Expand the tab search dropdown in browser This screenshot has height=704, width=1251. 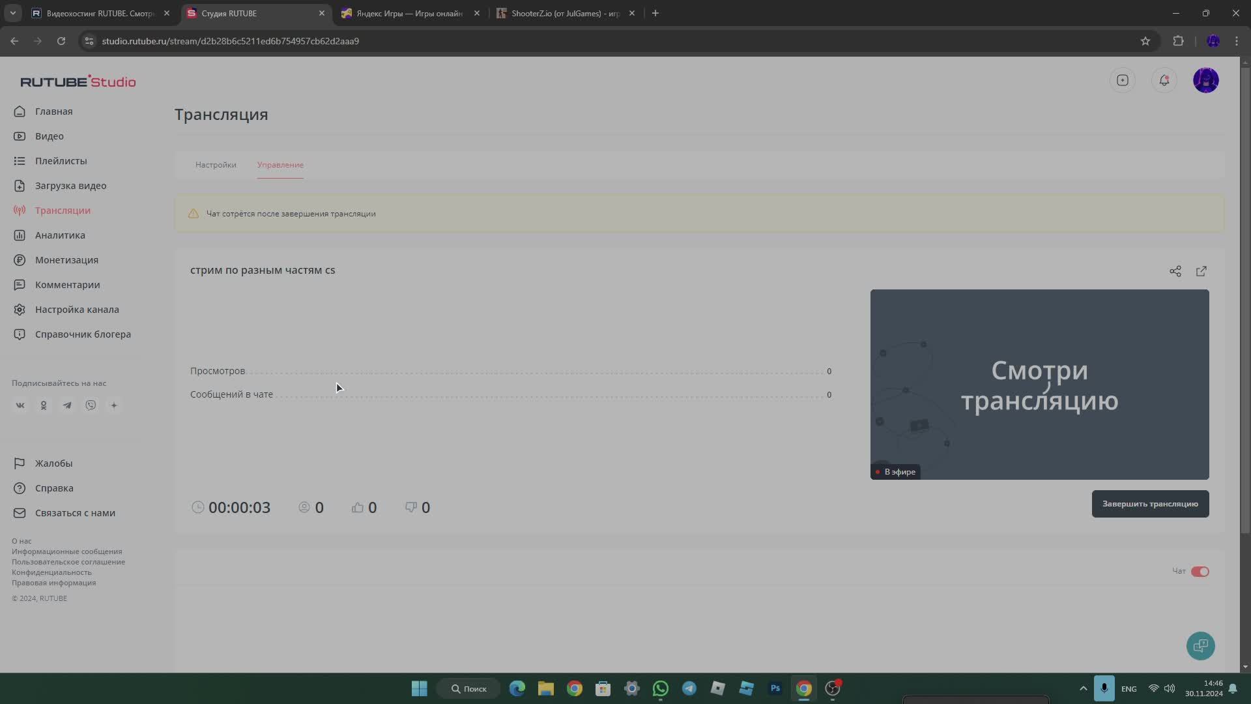pyautogui.click(x=13, y=13)
